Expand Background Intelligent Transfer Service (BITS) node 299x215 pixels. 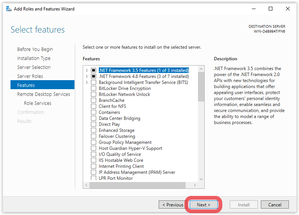tap(87, 82)
